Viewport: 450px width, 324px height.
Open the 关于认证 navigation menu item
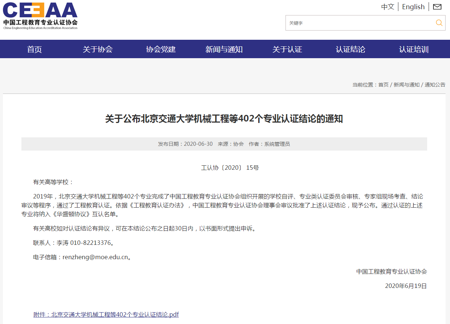click(287, 49)
